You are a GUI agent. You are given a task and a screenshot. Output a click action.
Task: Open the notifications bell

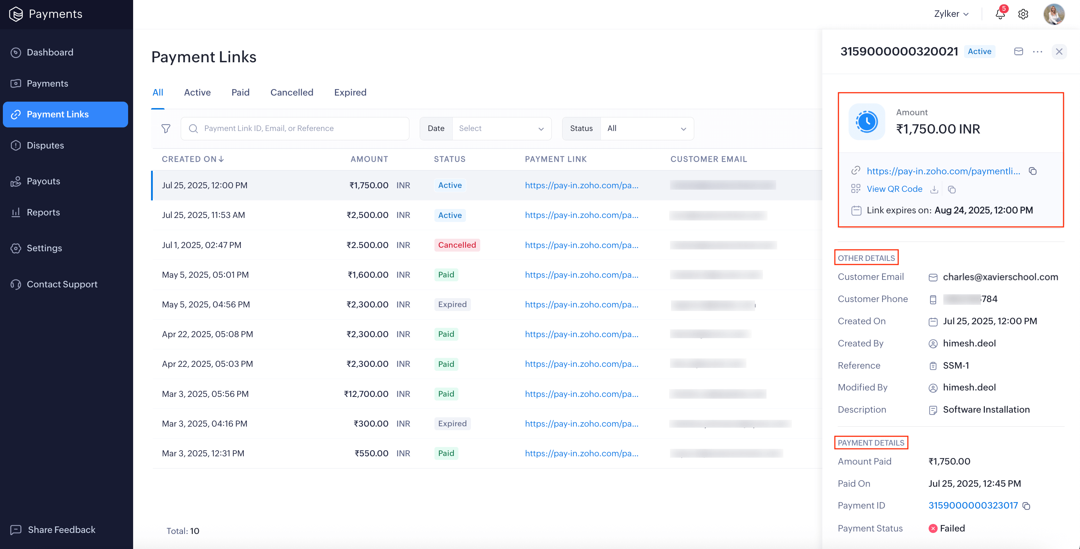[x=1000, y=14]
